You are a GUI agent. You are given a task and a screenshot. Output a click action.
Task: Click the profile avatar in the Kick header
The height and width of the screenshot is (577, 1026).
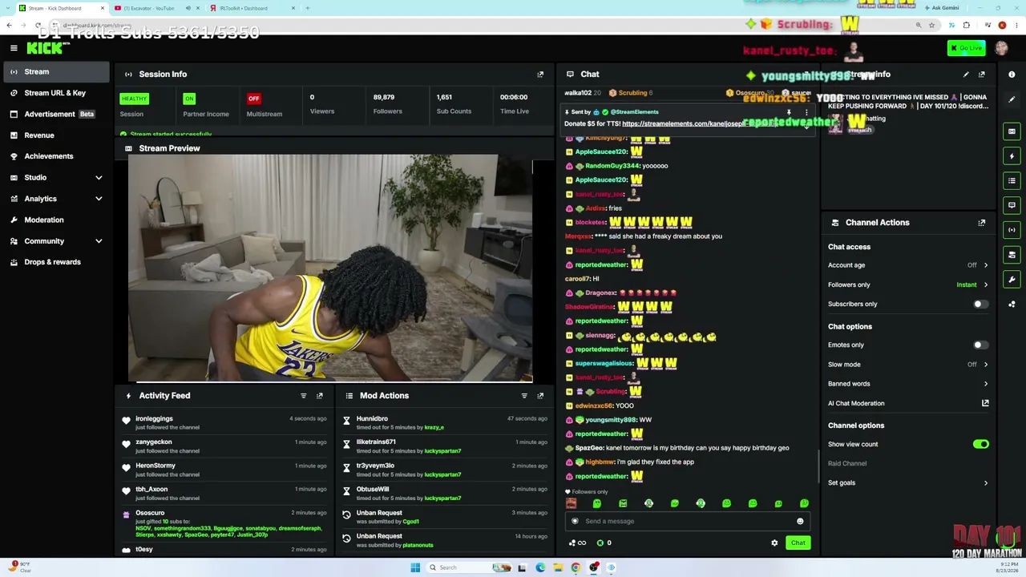1001,48
